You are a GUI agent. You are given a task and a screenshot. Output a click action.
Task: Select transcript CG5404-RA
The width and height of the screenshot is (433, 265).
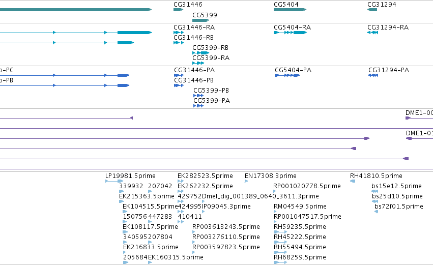coord(292,27)
